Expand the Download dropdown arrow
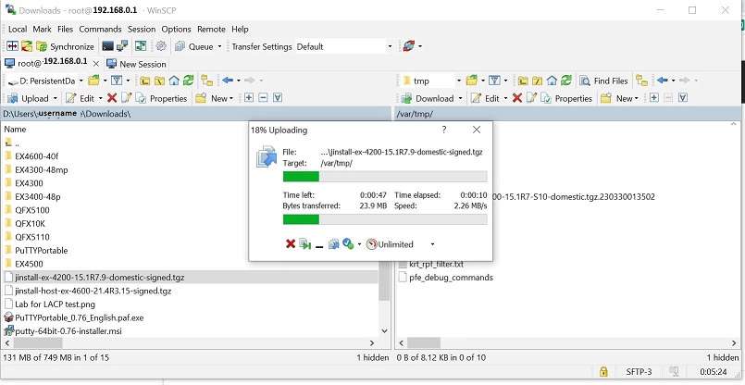The width and height of the screenshot is (745, 385). [460, 98]
